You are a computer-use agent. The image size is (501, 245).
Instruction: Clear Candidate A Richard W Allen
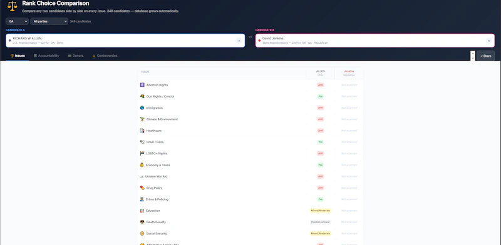(239, 41)
